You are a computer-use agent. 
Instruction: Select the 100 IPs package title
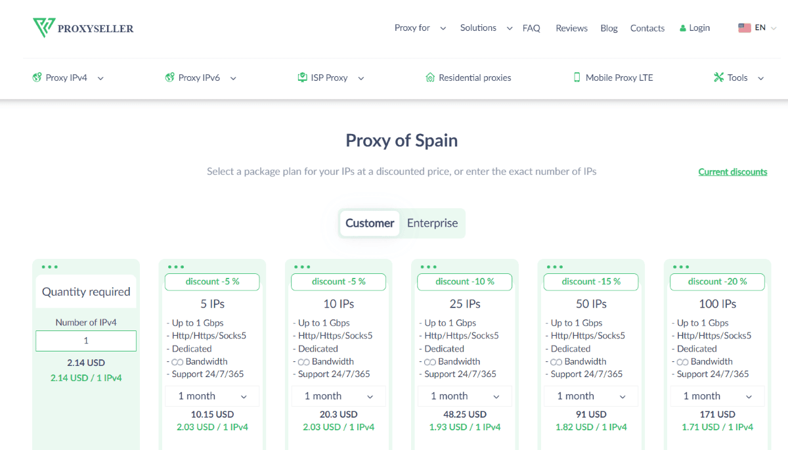(x=717, y=304)
